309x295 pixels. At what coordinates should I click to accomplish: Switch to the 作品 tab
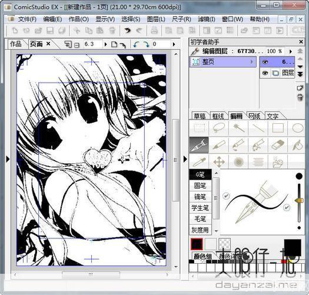(x=16, y=44)
